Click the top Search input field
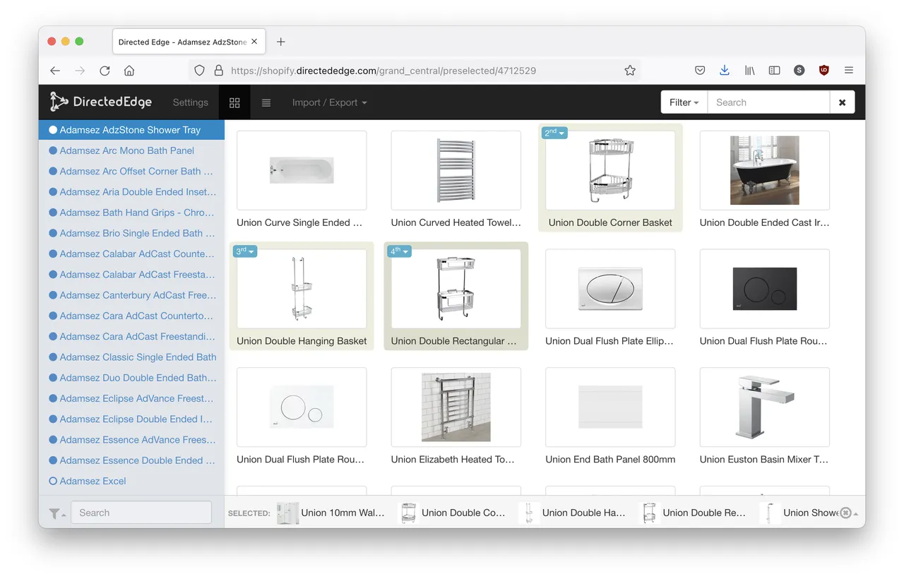Image resolution: width=904 pixels, height=579 pixels. 768,102
